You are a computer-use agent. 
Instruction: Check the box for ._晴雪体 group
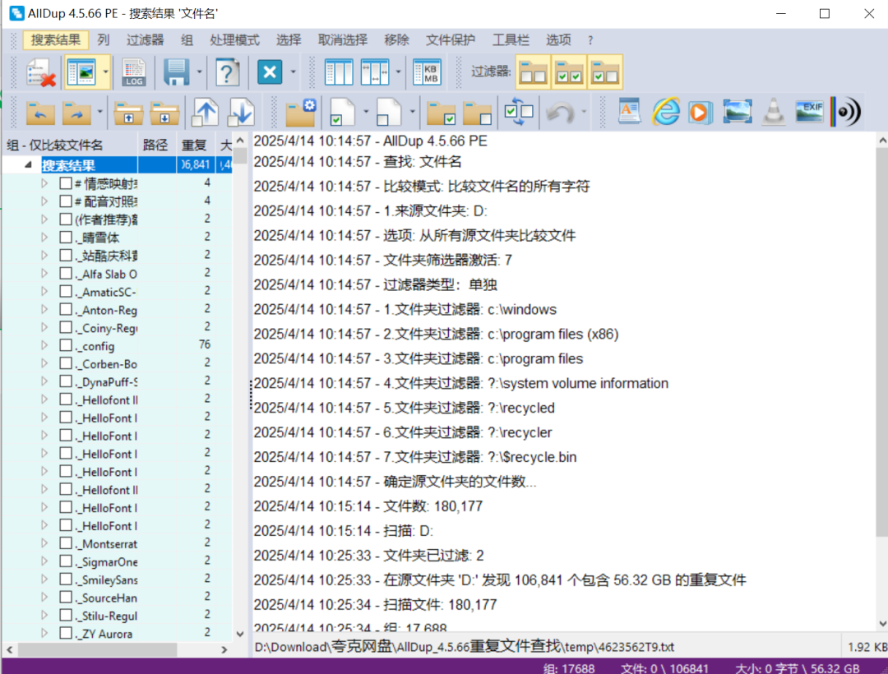[66, 237]
